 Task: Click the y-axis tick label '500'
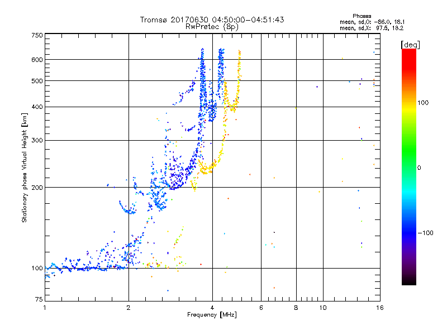pos(37,81)
